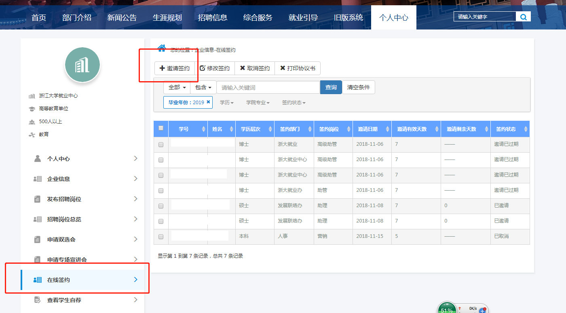Sort table by 签约状态 column arrows

pos(526,129)
